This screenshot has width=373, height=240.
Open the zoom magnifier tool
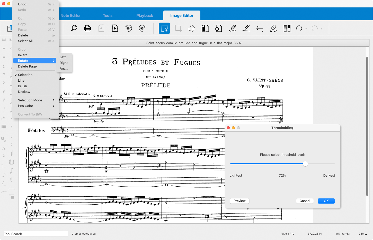[x=74, y=28]
